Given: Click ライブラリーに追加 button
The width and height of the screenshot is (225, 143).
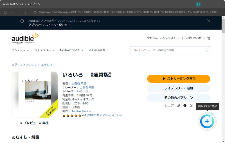Looking at the screenshot, I should [x=179, y=88].
